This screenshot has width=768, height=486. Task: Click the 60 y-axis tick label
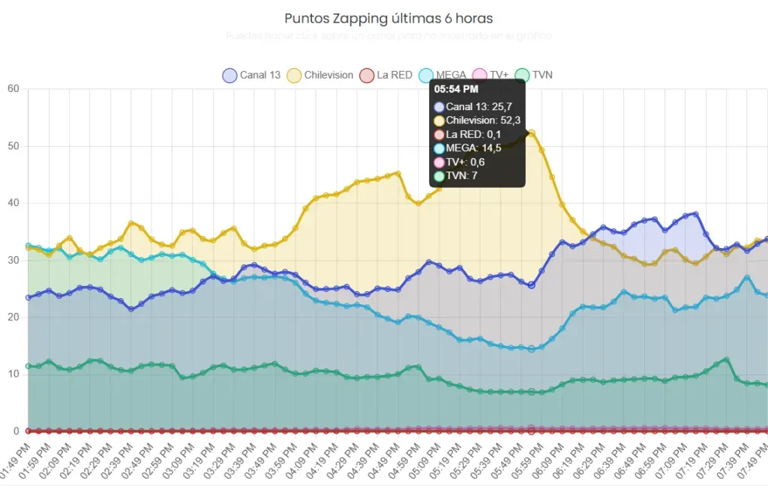tap(13, 88)
